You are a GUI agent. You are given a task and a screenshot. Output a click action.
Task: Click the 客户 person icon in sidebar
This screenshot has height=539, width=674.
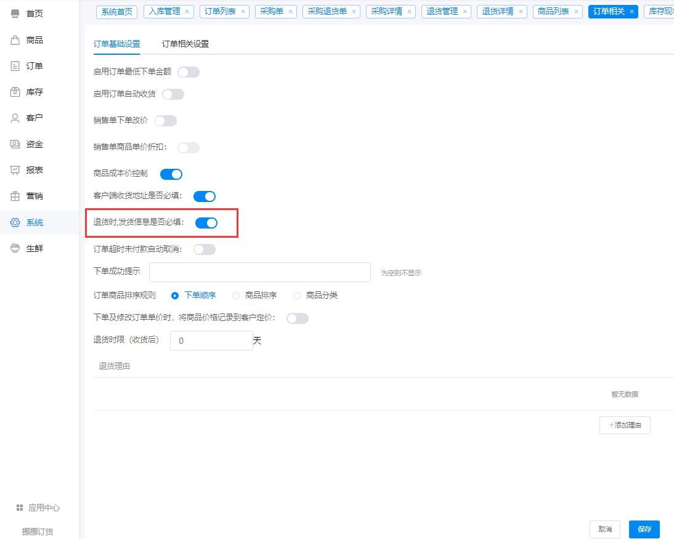coord(15,118)
